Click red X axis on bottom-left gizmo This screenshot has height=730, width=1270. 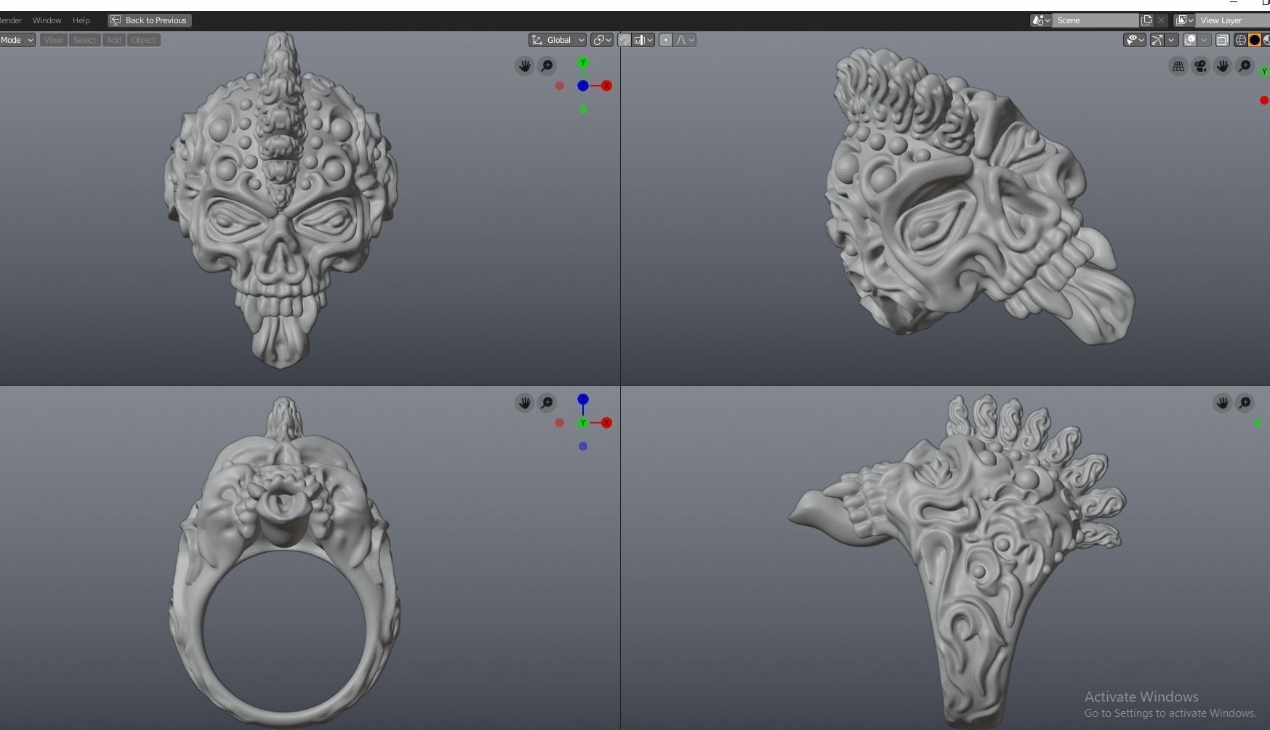click(x=606, y=423)
